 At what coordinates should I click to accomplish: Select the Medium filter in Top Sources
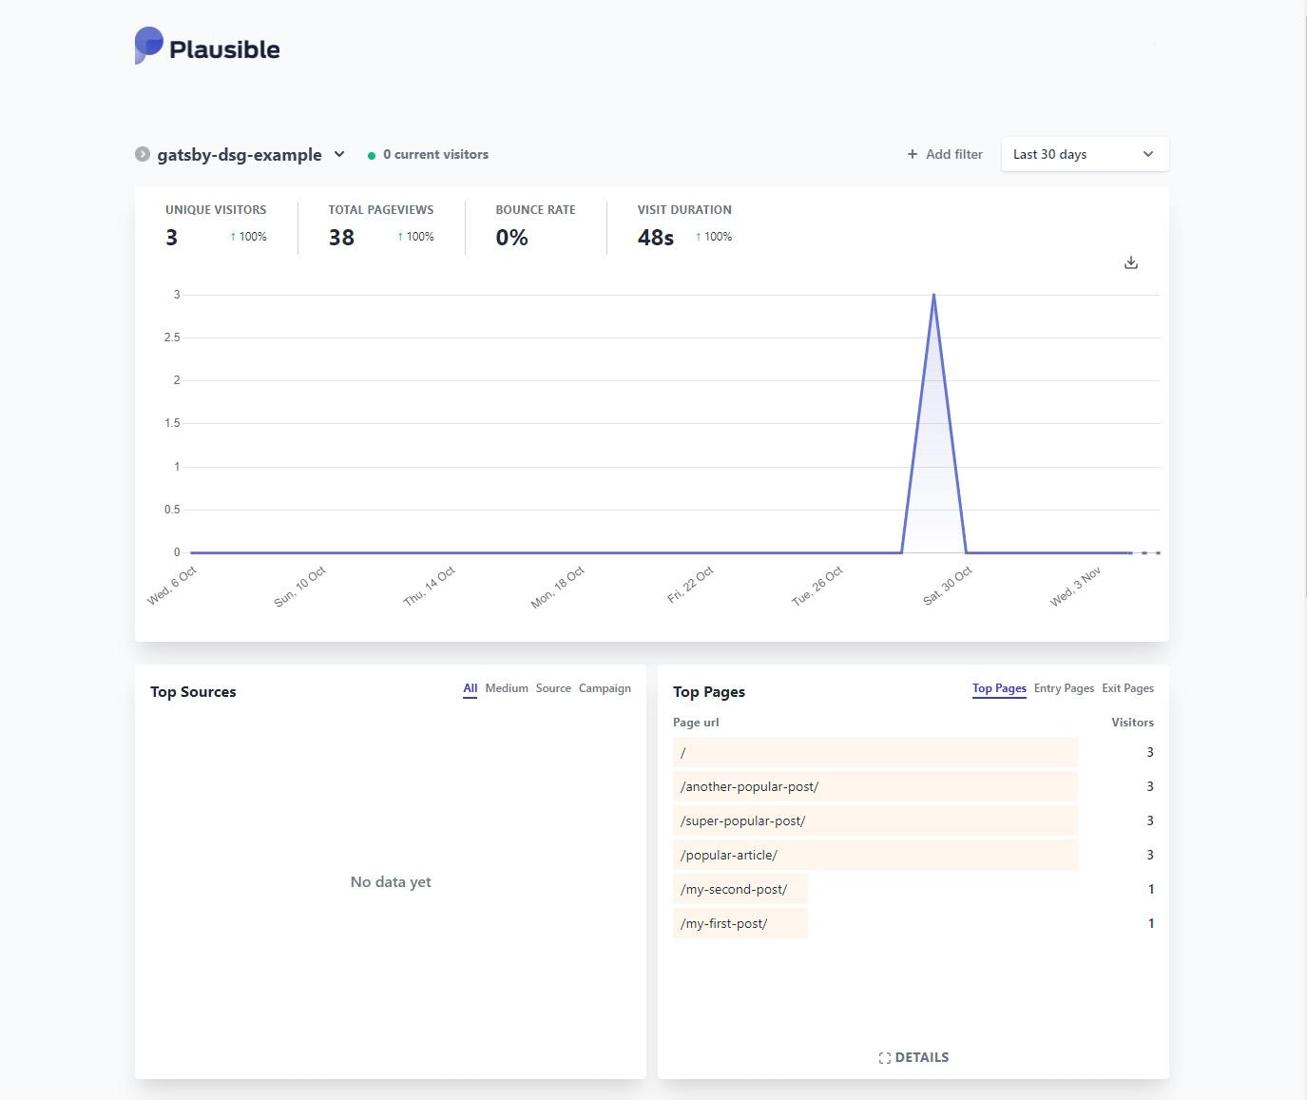pos(507,688)
